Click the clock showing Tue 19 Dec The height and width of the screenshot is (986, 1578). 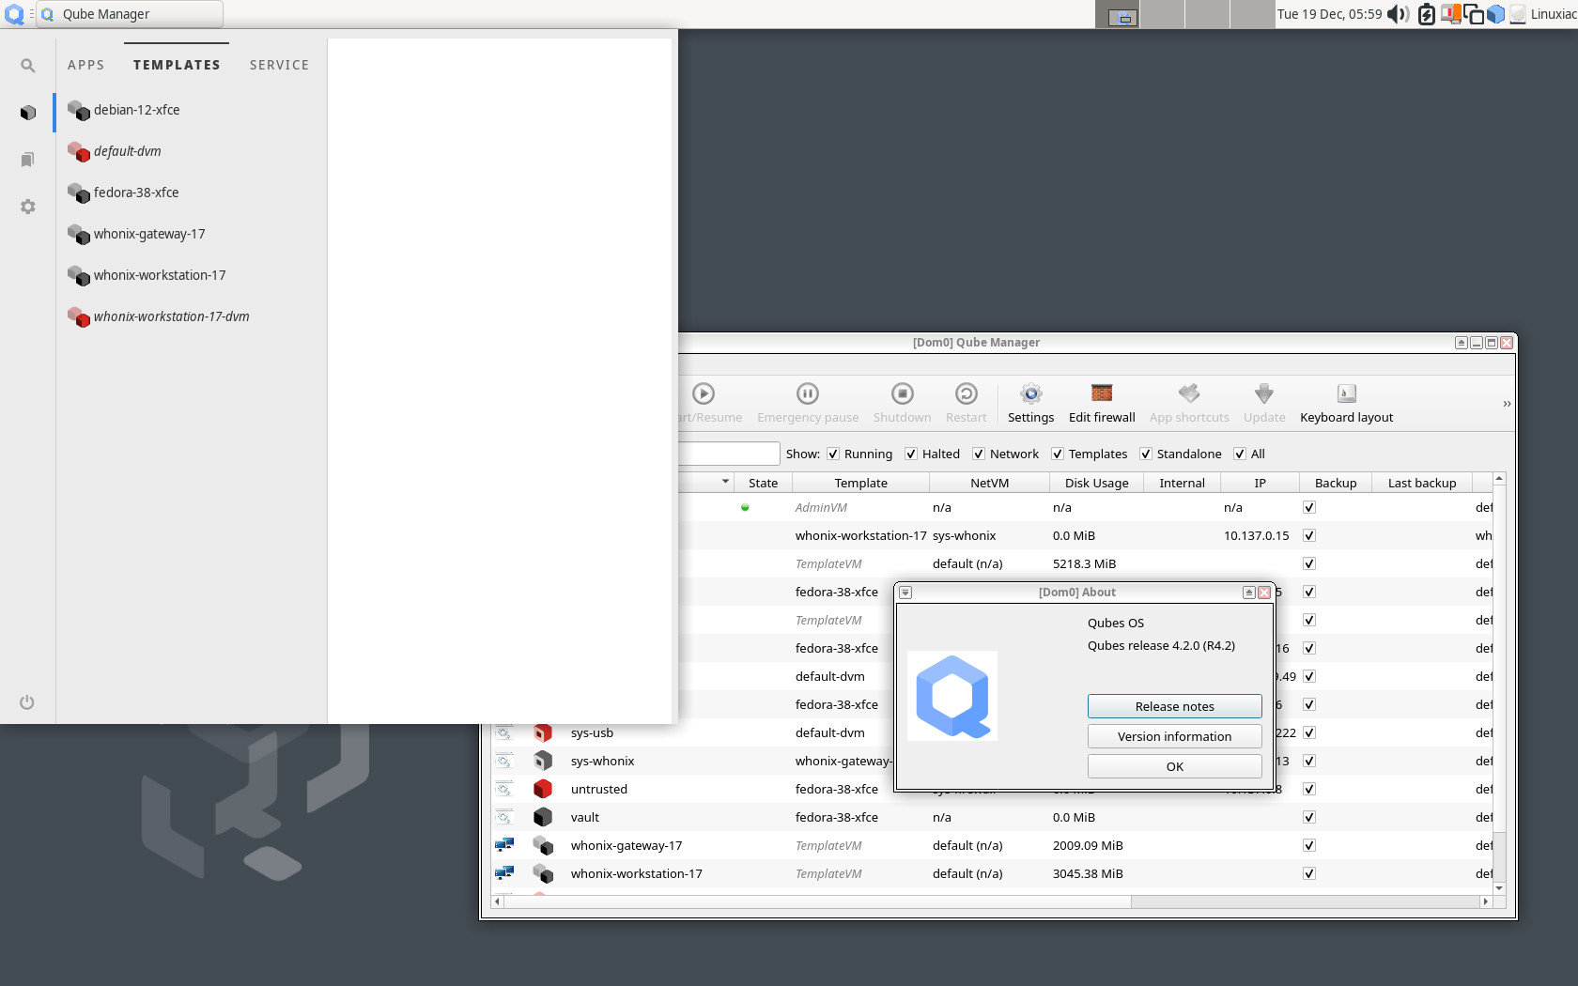point(1329,14)
